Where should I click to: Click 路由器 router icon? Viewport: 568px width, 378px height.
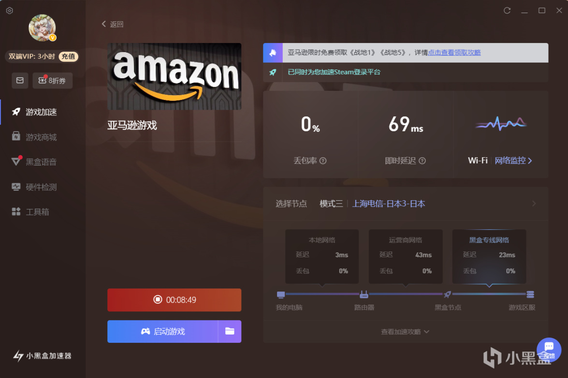pyautogui.click(x=364, y=294)
